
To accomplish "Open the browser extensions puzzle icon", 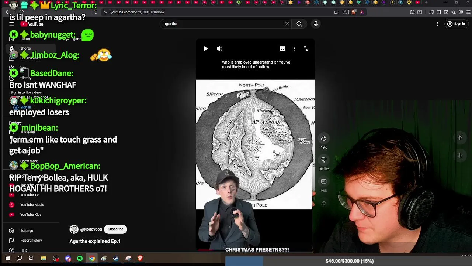I will [x=412, y=12].
